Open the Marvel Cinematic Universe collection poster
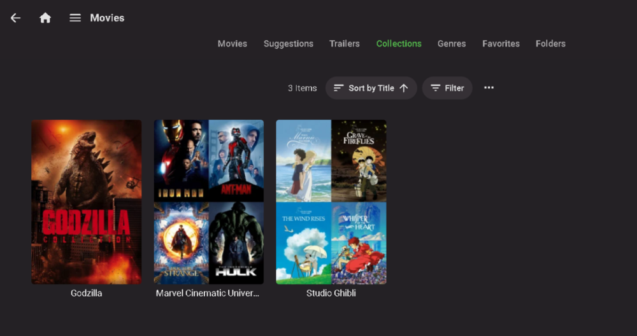Screen dimensions: 637x336 [x=209, y=202]
